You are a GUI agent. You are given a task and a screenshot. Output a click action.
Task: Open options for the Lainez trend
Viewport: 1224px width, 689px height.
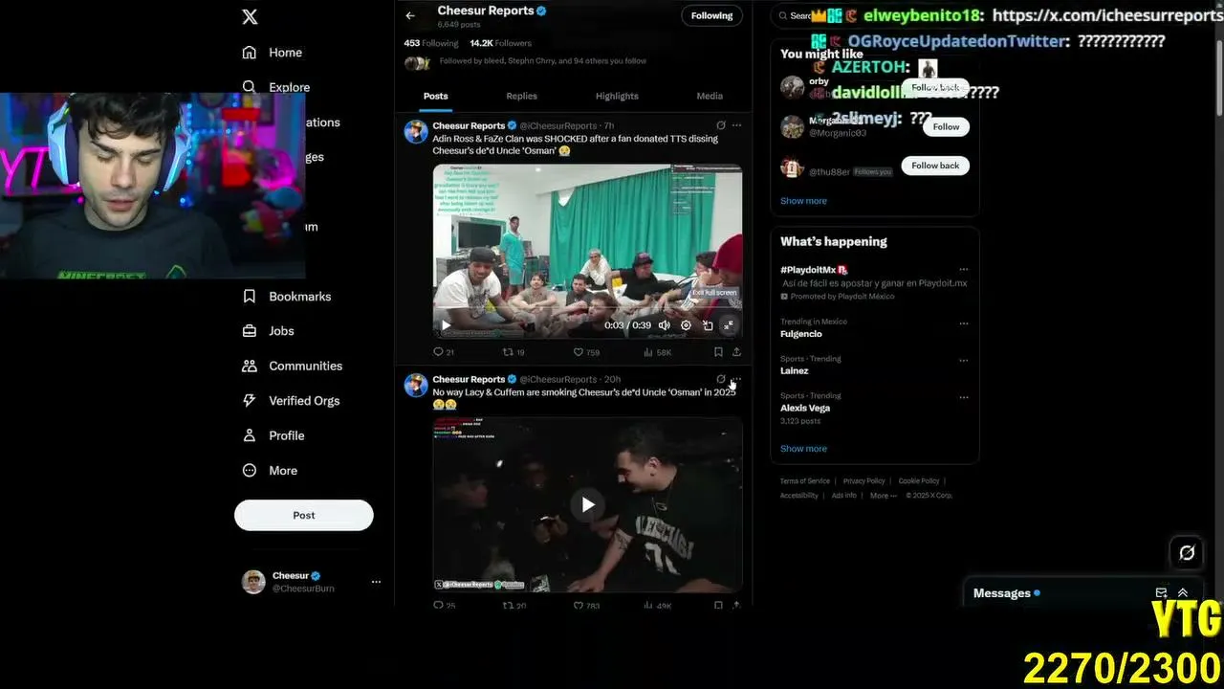point(963,360)
